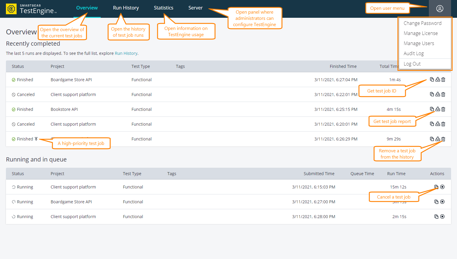
Task: Open the Statistics tab
Action: point(163,8)
